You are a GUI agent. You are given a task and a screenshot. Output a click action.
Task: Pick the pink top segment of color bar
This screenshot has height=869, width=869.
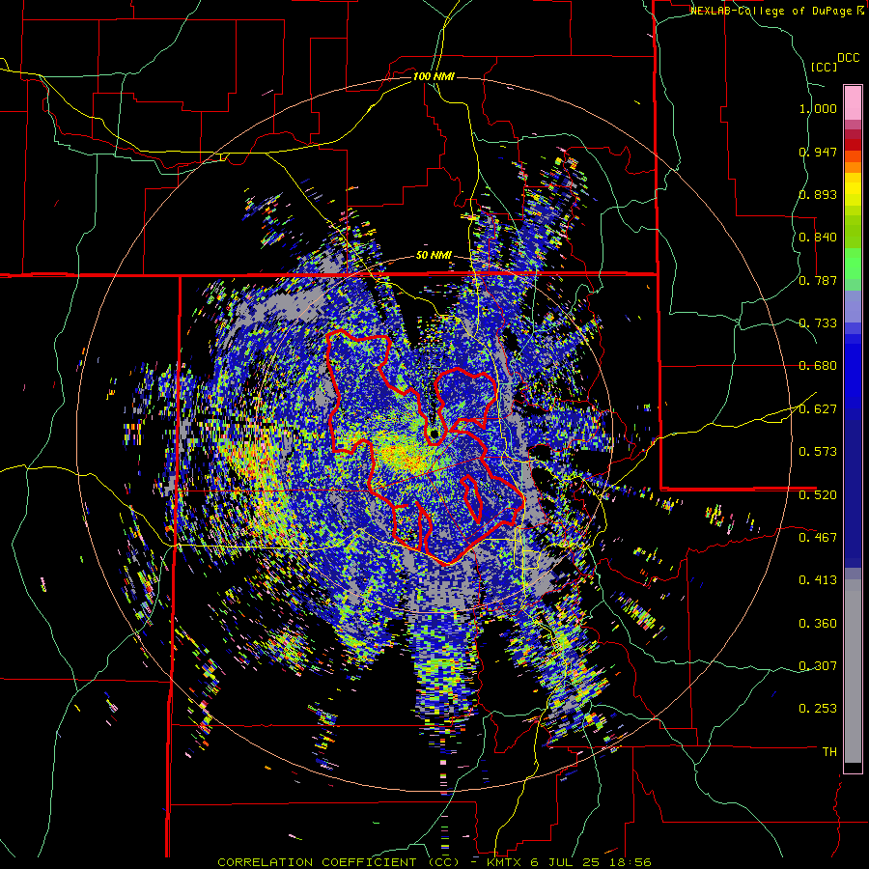coord(853,102)
